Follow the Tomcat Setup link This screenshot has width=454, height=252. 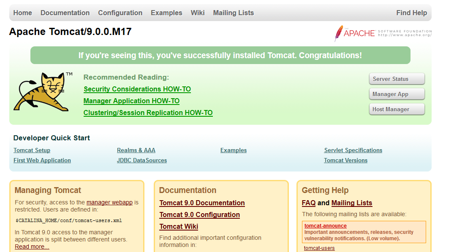click(32, 150)
